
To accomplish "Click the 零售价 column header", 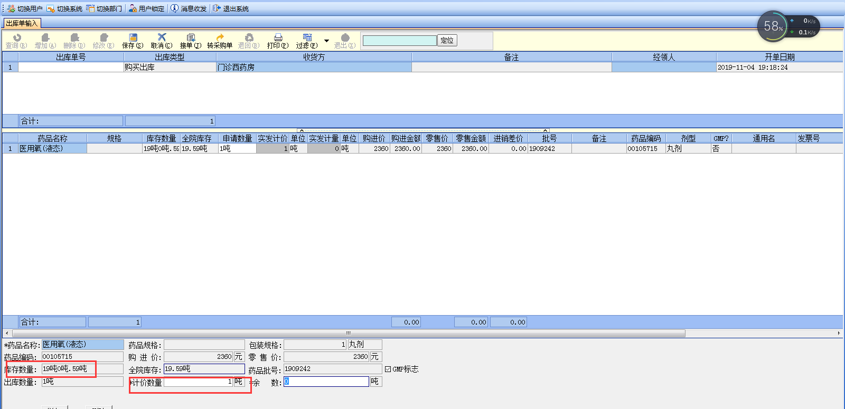I will [437, 138].
